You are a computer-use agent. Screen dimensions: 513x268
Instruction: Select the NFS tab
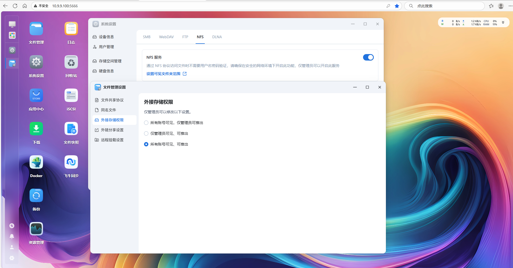200,37
